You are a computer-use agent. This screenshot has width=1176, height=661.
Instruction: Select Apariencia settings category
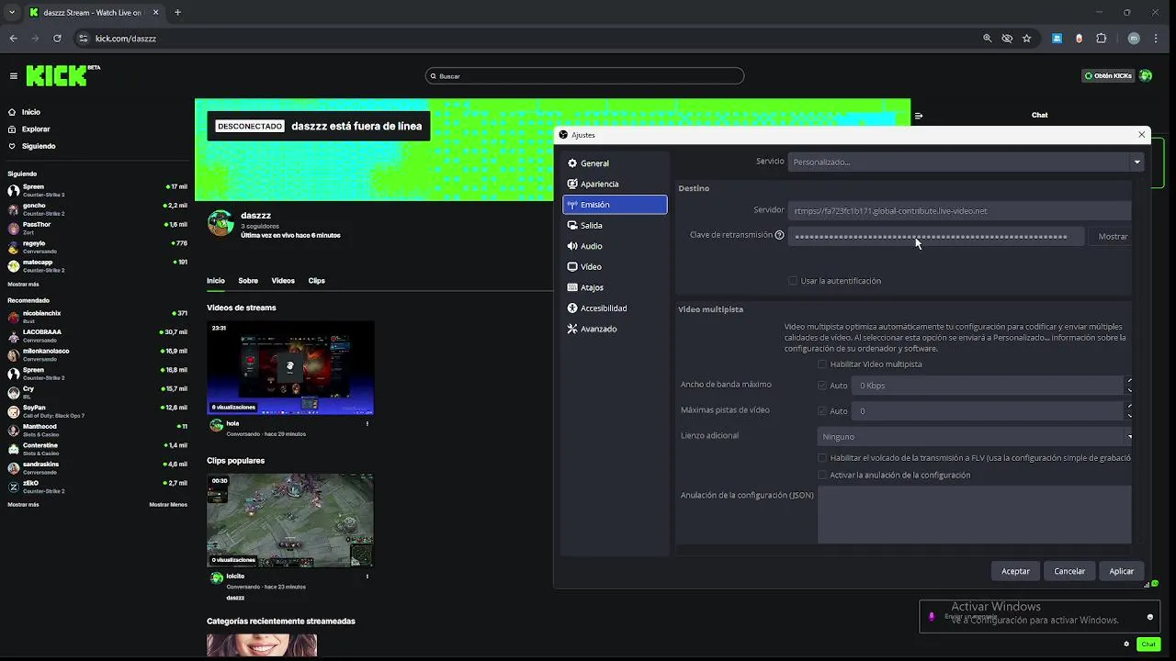coord(615,184)
